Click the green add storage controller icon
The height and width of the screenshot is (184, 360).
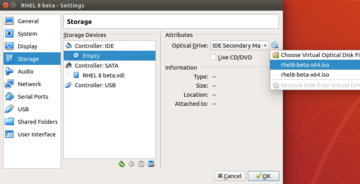(x=122, y=164)
